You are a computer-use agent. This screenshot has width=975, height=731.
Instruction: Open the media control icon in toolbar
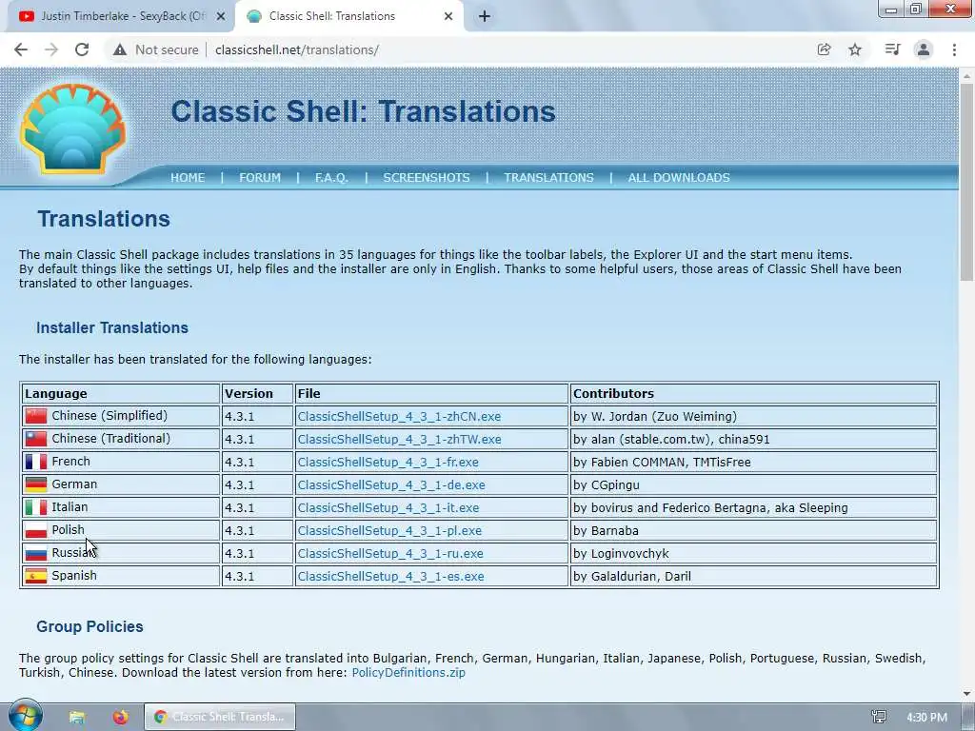[892, 49]
